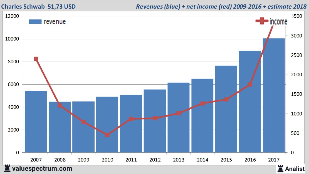Screen dimensions: 309x174
Task: Click the 2009 income data point marker
Action: 83,122
